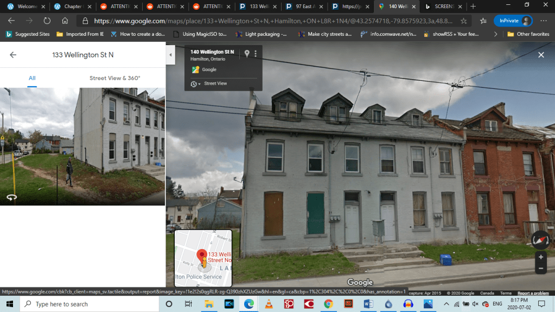Click the compass in Street View
This screenshot has height=312, width=555.
pos(540,239)
